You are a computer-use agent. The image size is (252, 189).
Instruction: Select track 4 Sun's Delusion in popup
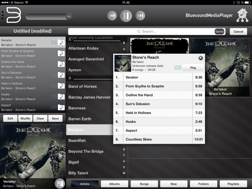coord(159,104)
